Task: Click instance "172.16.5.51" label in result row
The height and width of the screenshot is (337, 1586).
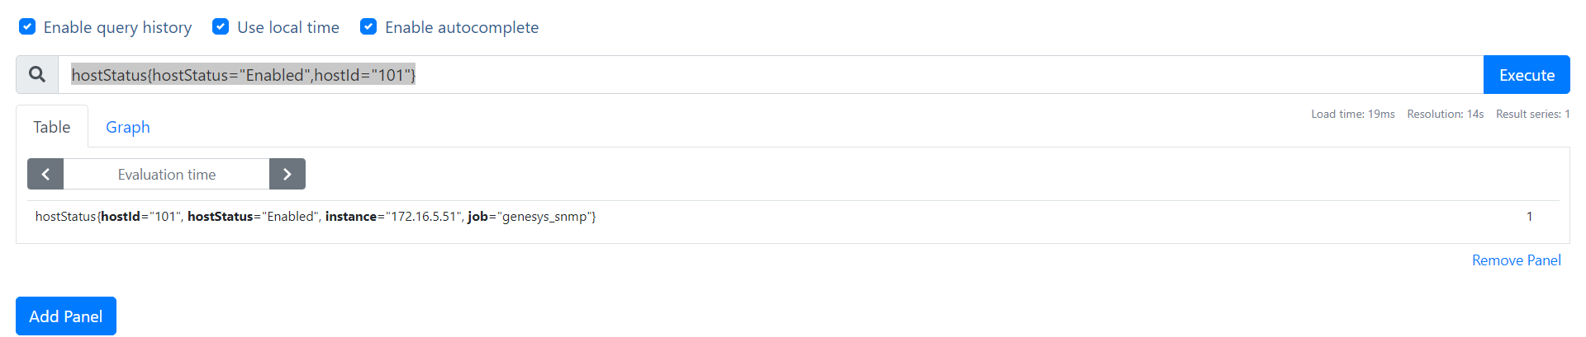Action: 392,217
